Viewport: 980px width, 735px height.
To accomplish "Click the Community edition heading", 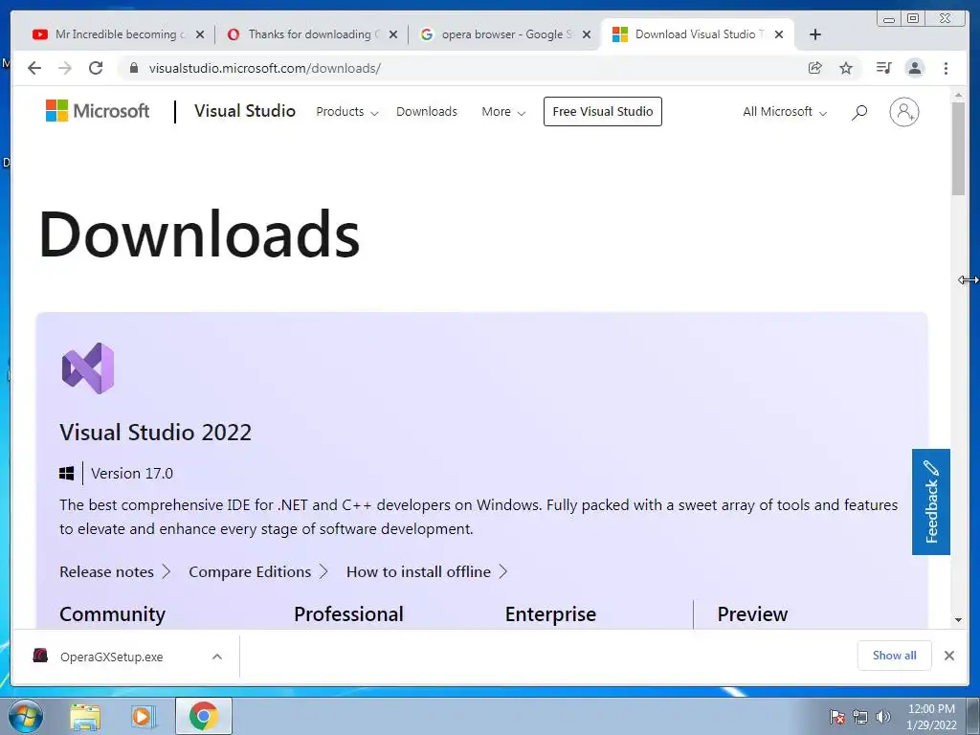I will (113, 614).
